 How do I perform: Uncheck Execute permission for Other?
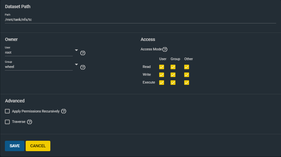(x=186, y=83)
